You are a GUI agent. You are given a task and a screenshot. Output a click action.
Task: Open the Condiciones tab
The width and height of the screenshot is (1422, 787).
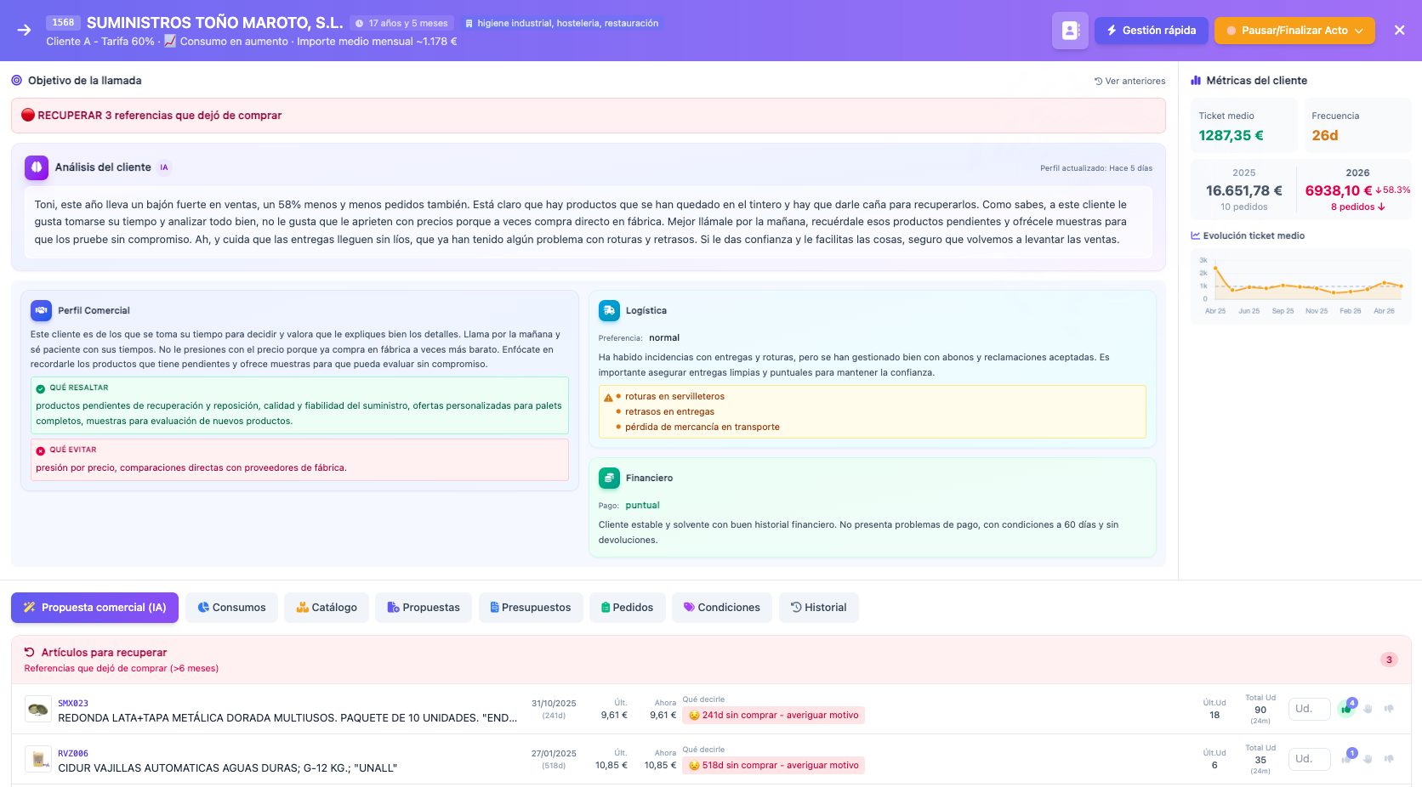[722, 608]
